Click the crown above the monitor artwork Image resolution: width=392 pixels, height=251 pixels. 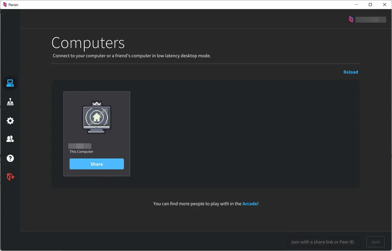pos(97,102)
